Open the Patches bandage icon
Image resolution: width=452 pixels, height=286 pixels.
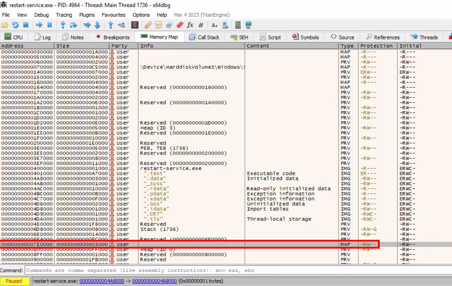coord(148,25)
